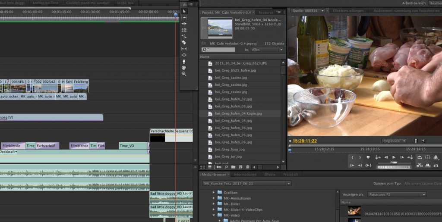Step back one frame in source monitor

(386, 157)
